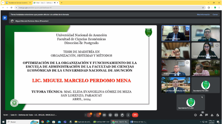Open Microsoft Edge from taskbar
The height and width of the screenshot is (124, 222).
click(48, 122)
